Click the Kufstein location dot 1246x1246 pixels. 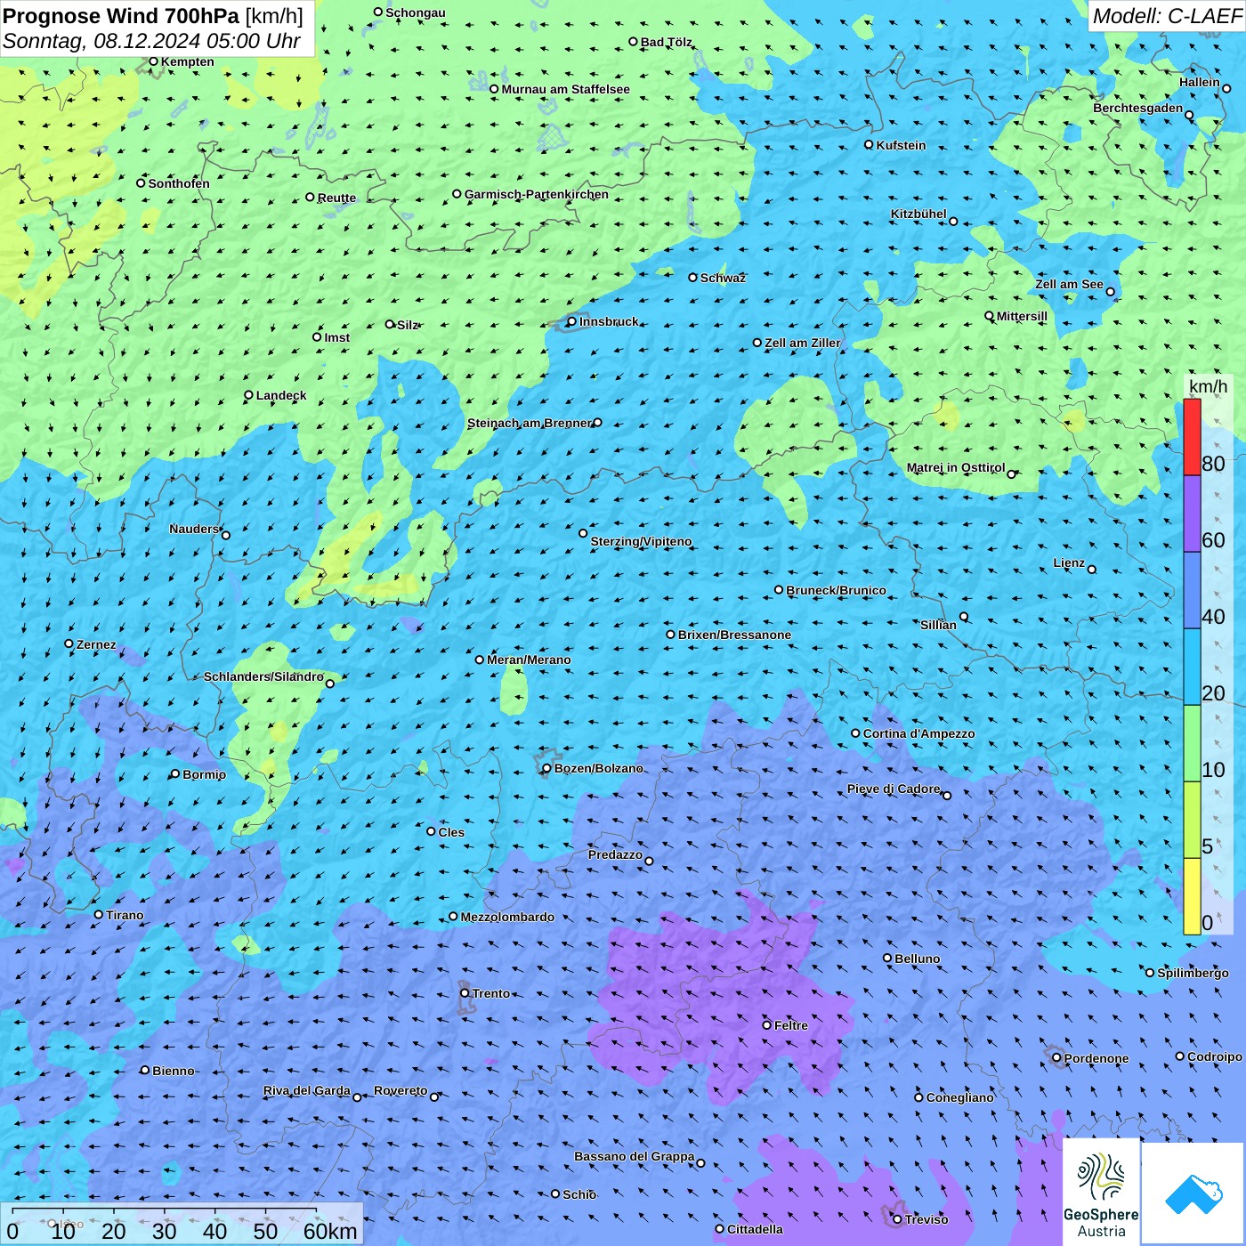[x=870, y=144]
